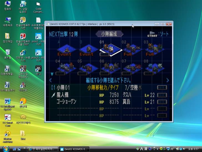
Task: Expand hidden system tray icons arrow
Action: (x=157, y=149)
